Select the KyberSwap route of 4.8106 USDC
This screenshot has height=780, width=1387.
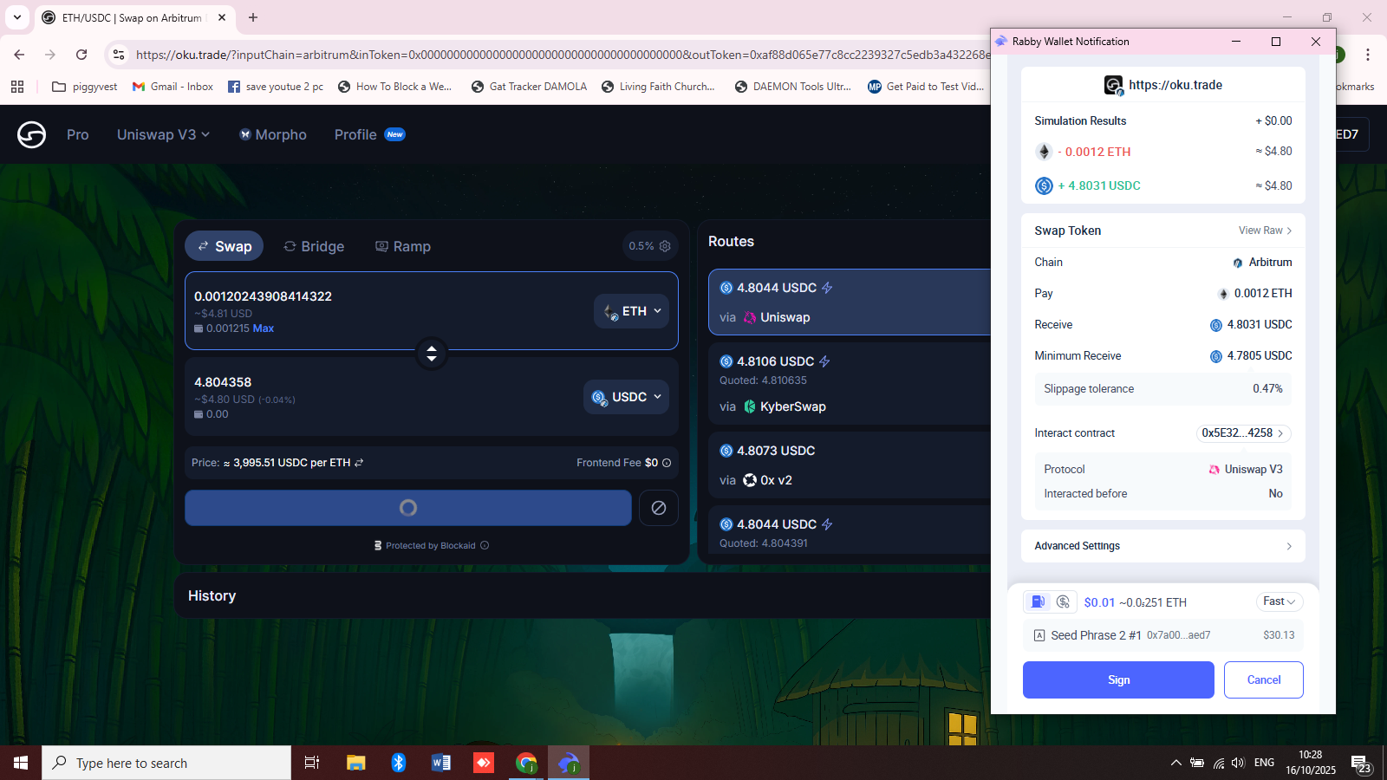click(x=850, y=383)
